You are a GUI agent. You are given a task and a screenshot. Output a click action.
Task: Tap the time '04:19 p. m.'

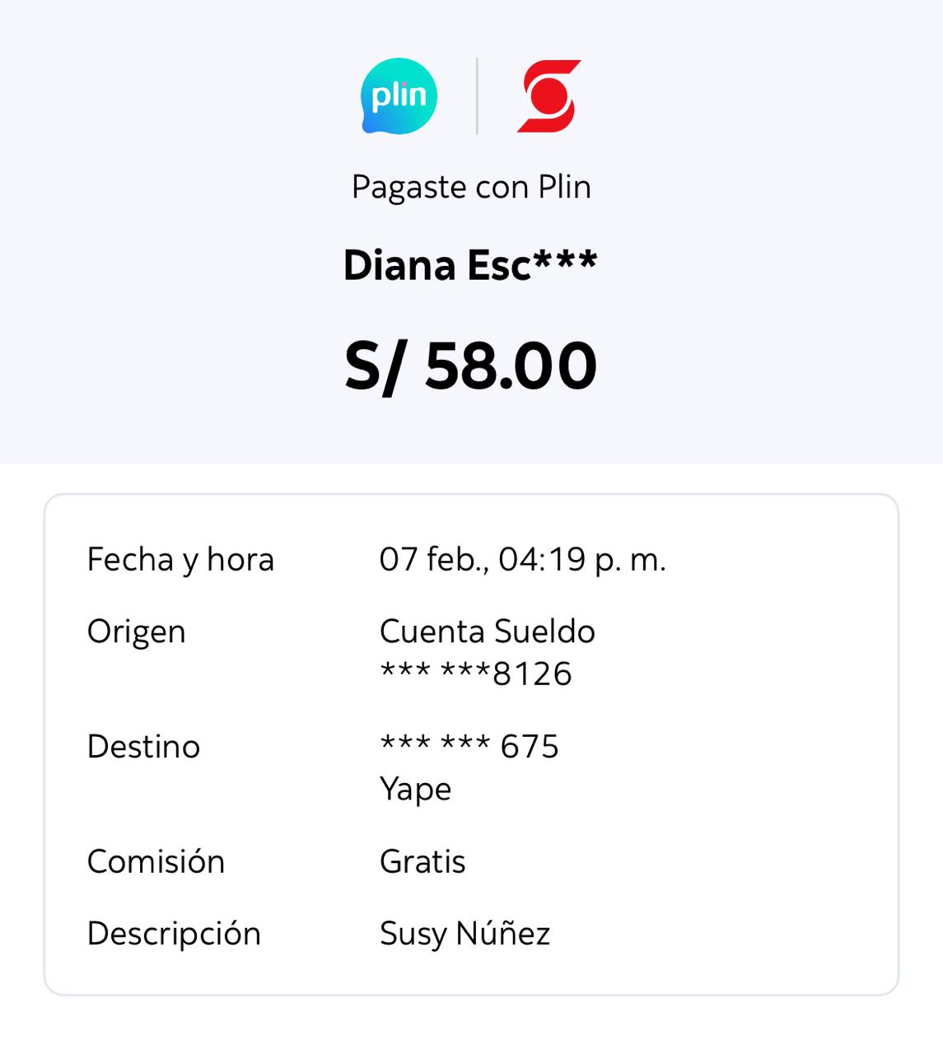pos(582,560)
